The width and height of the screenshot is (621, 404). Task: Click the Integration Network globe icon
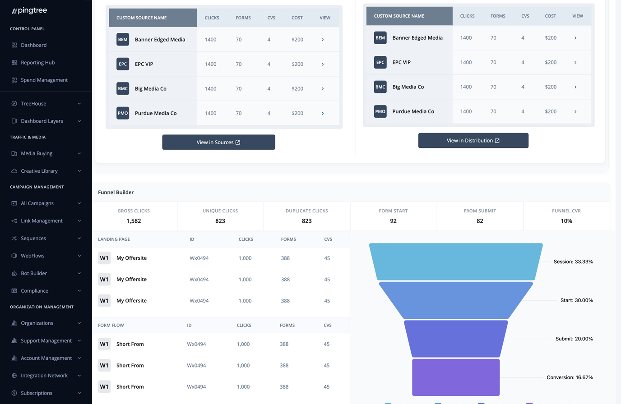point(14,376)
